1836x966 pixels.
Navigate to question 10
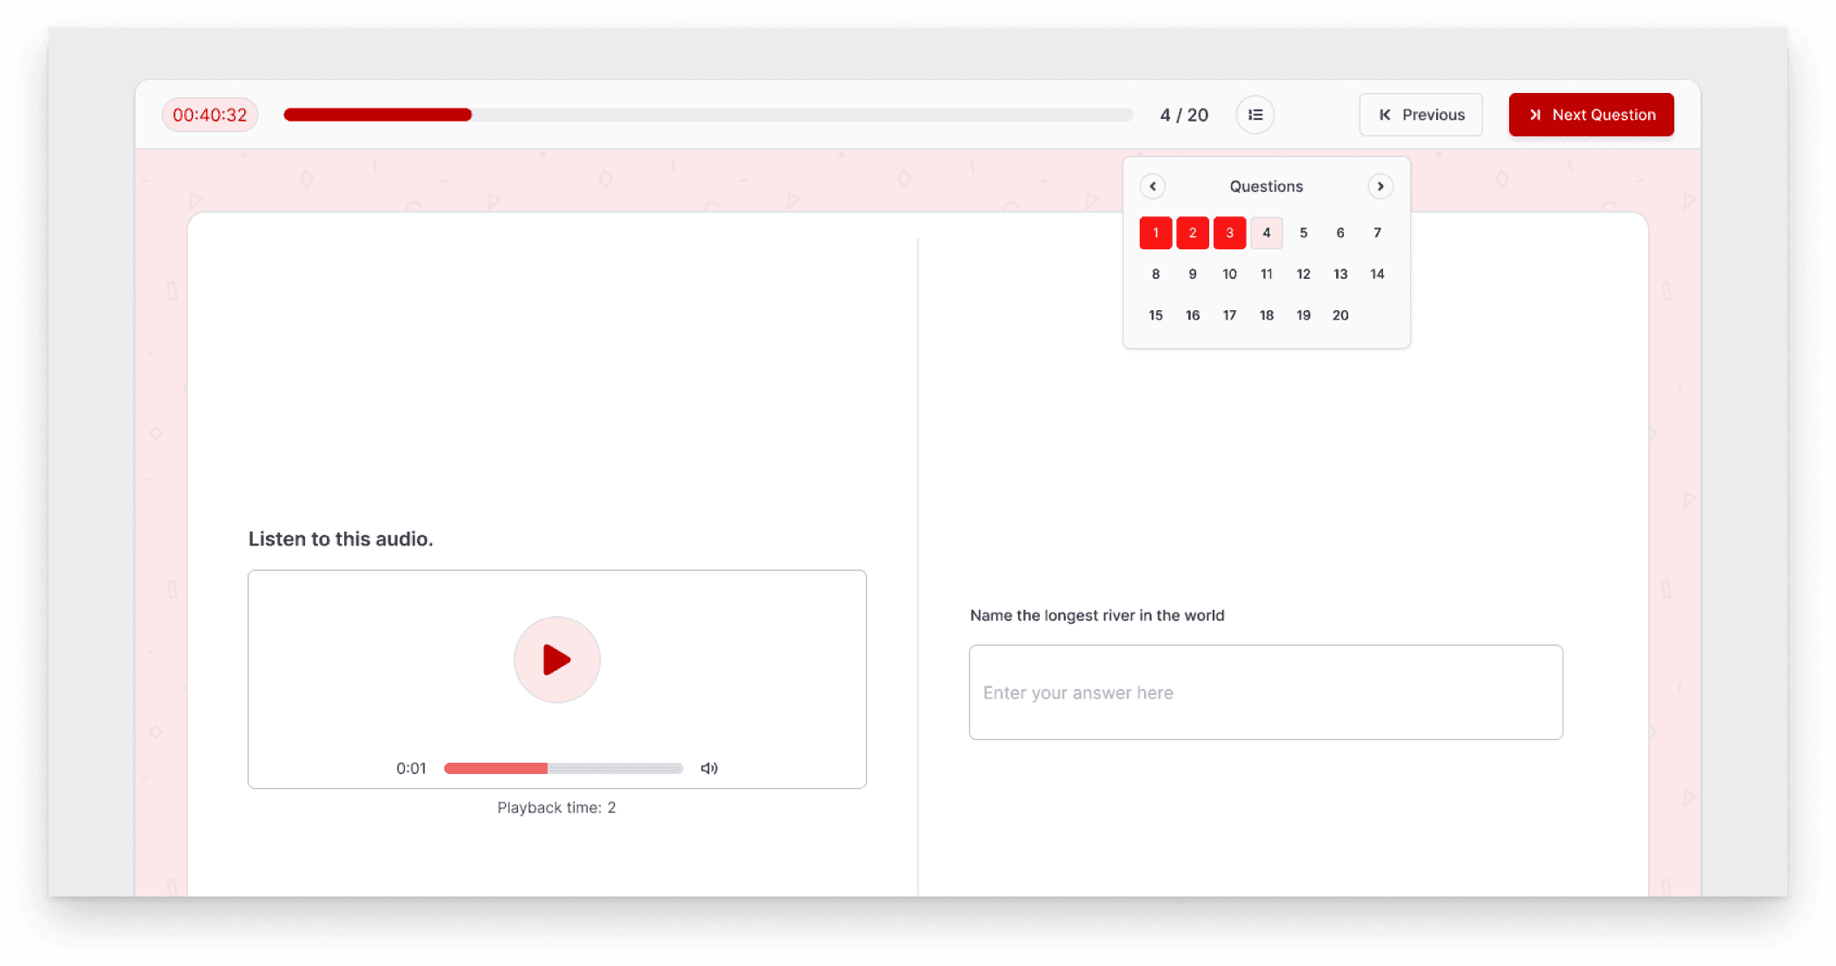(1229, 274)
